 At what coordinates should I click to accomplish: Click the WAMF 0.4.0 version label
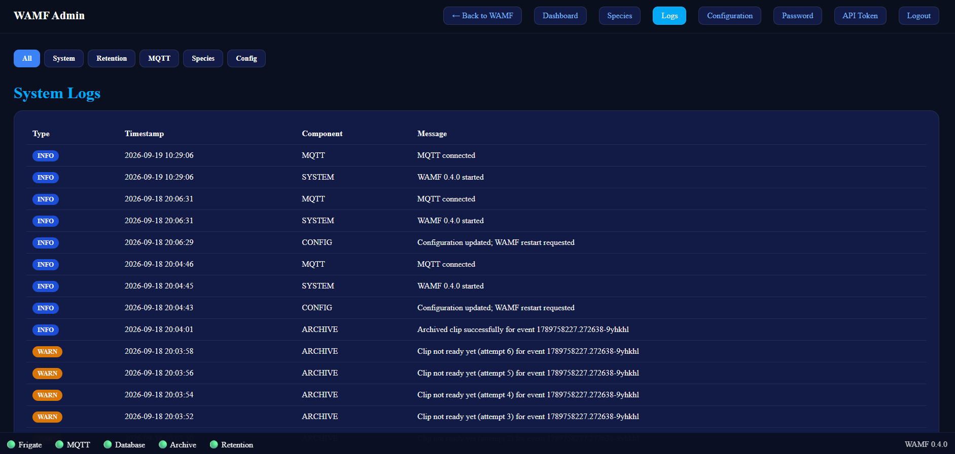pos(926,444)
